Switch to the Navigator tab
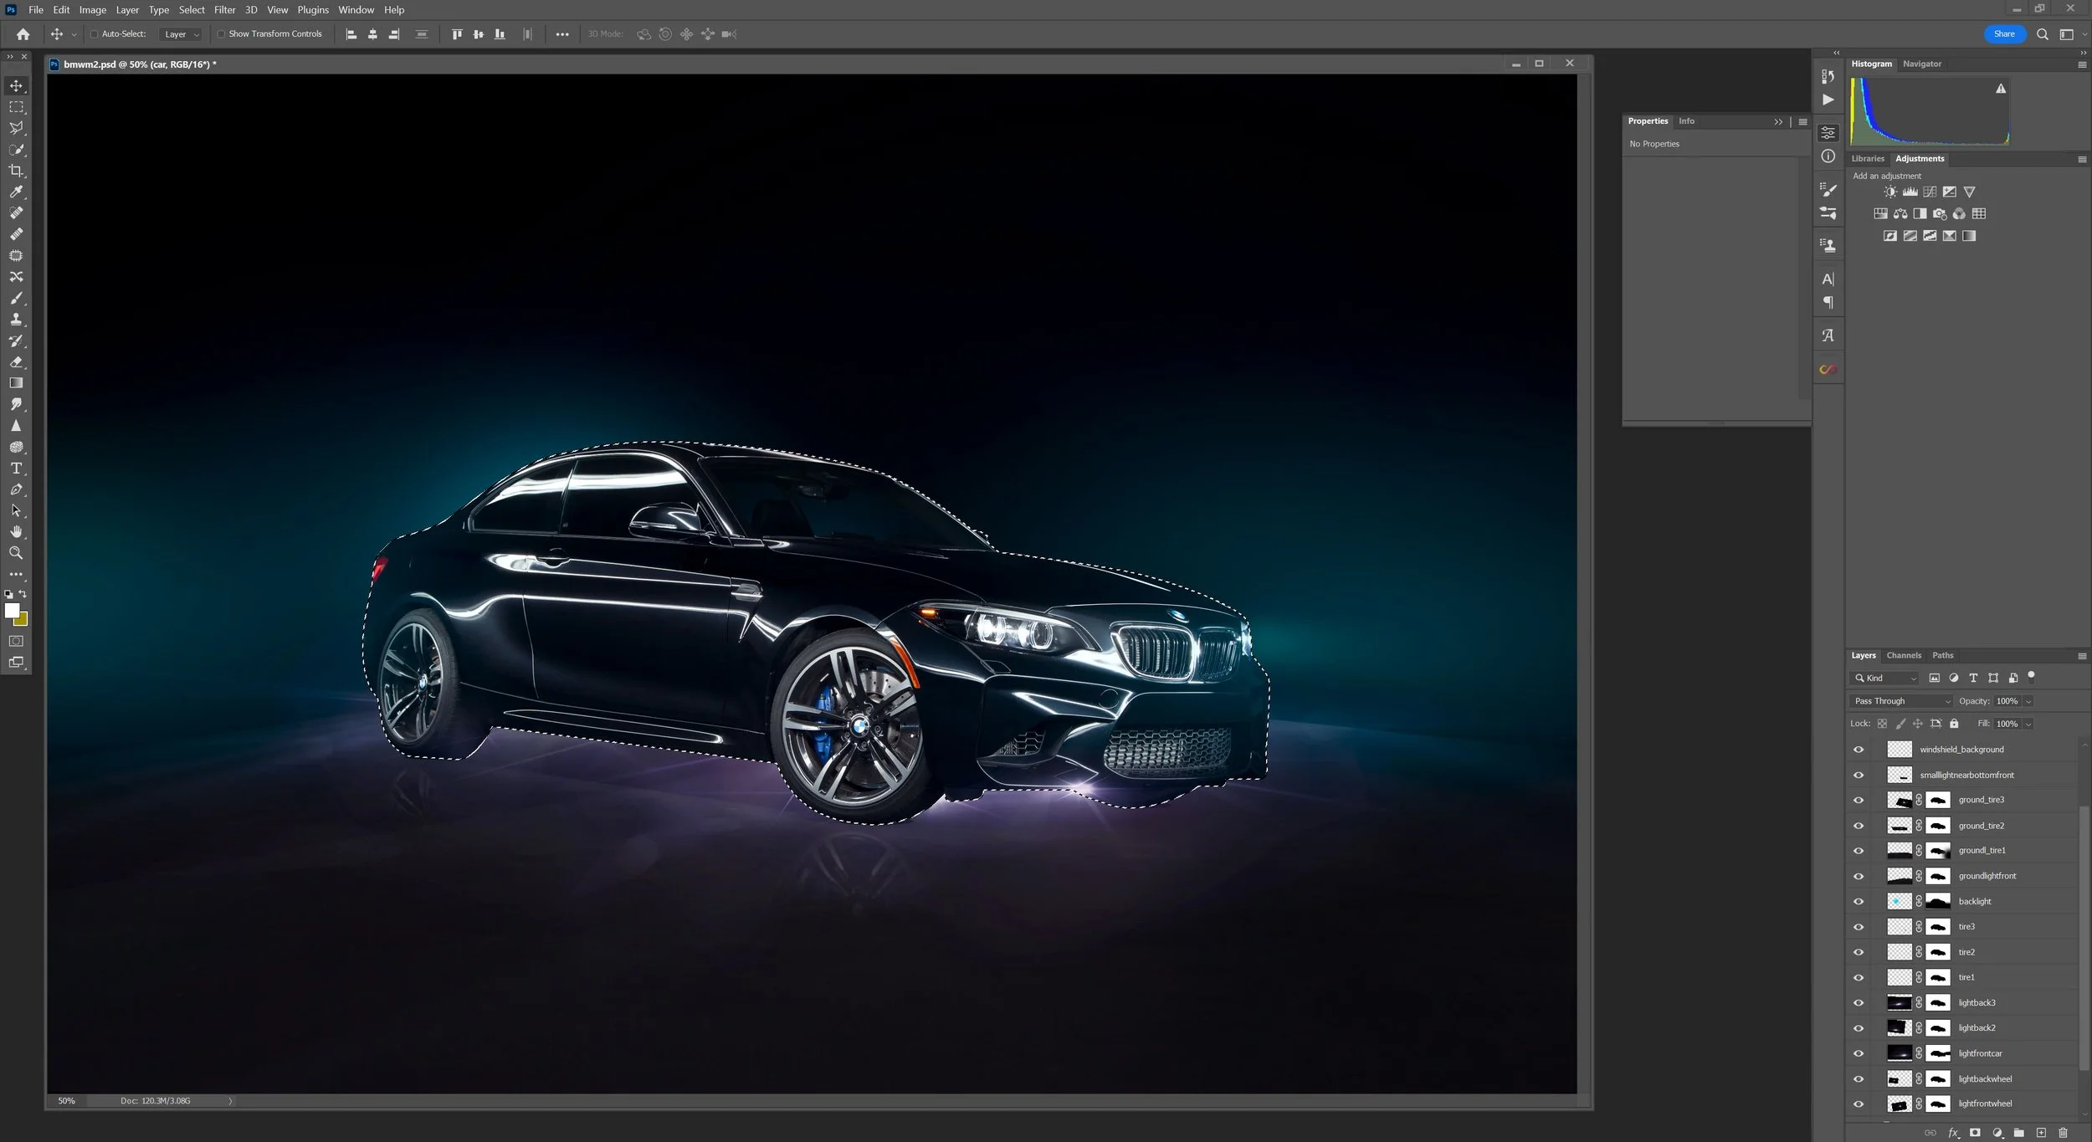Viewport: 2092px width, 1142px height. [x=1921, y=64]
